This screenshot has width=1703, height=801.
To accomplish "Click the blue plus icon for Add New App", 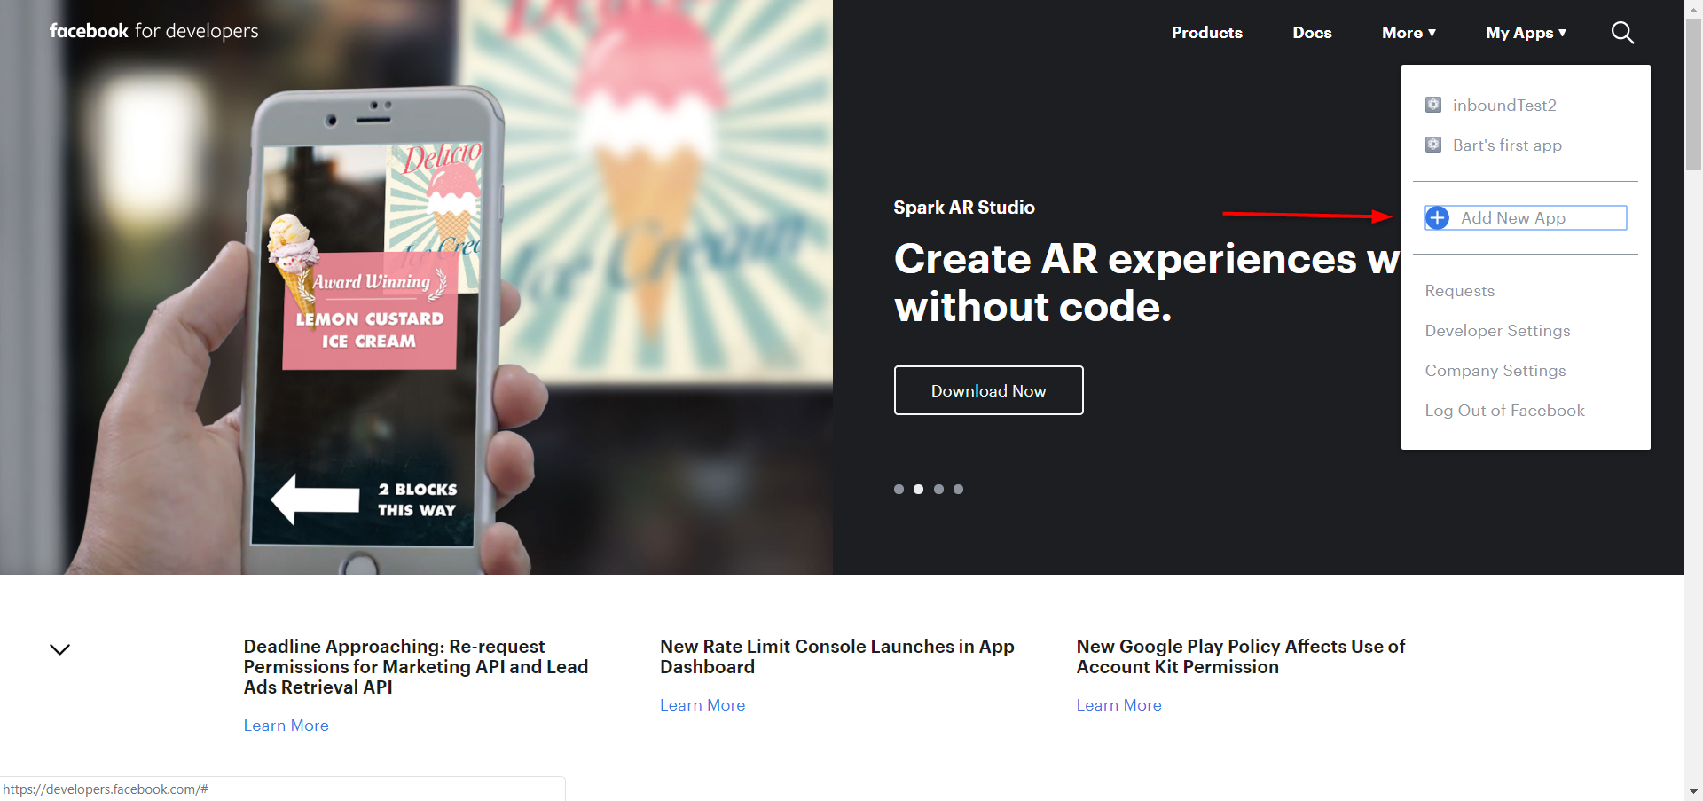I will click(x=1438, y=217).
